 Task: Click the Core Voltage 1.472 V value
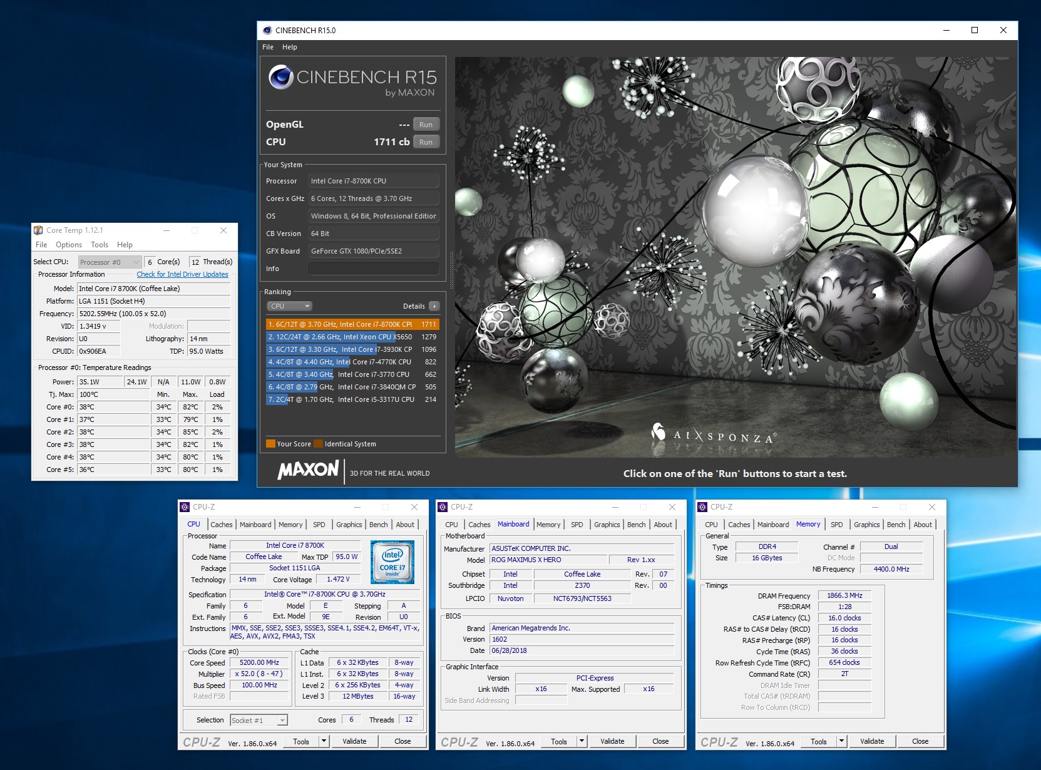coord(338,579)
